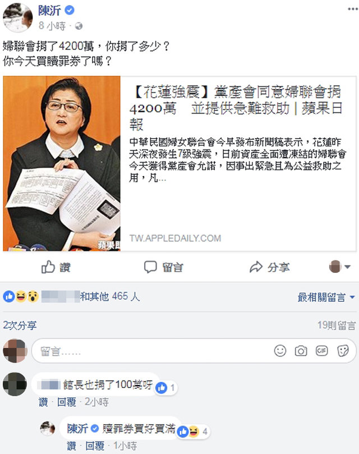Click 讚 under 陳沂's reply comment
The width and height of the screenshot is (359, 454).
[71, 446]
